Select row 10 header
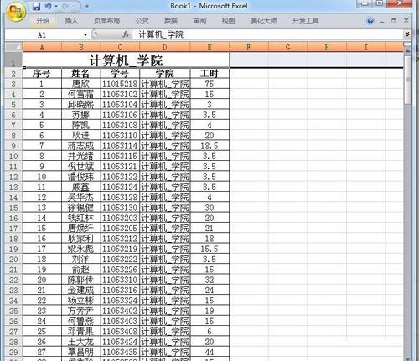This screenshot has height=361, width=419. point(13,156)
